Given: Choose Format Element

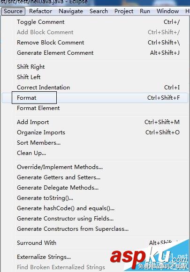Looking at the screenshot, I should [x=95, y=108].
